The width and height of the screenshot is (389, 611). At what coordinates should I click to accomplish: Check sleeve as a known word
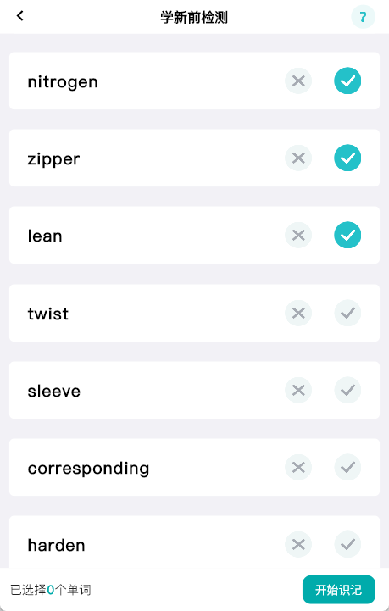point(347,390)
